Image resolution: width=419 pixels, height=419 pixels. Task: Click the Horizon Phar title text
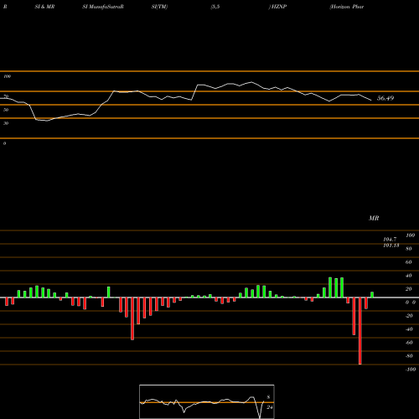(x=347, y=7)
